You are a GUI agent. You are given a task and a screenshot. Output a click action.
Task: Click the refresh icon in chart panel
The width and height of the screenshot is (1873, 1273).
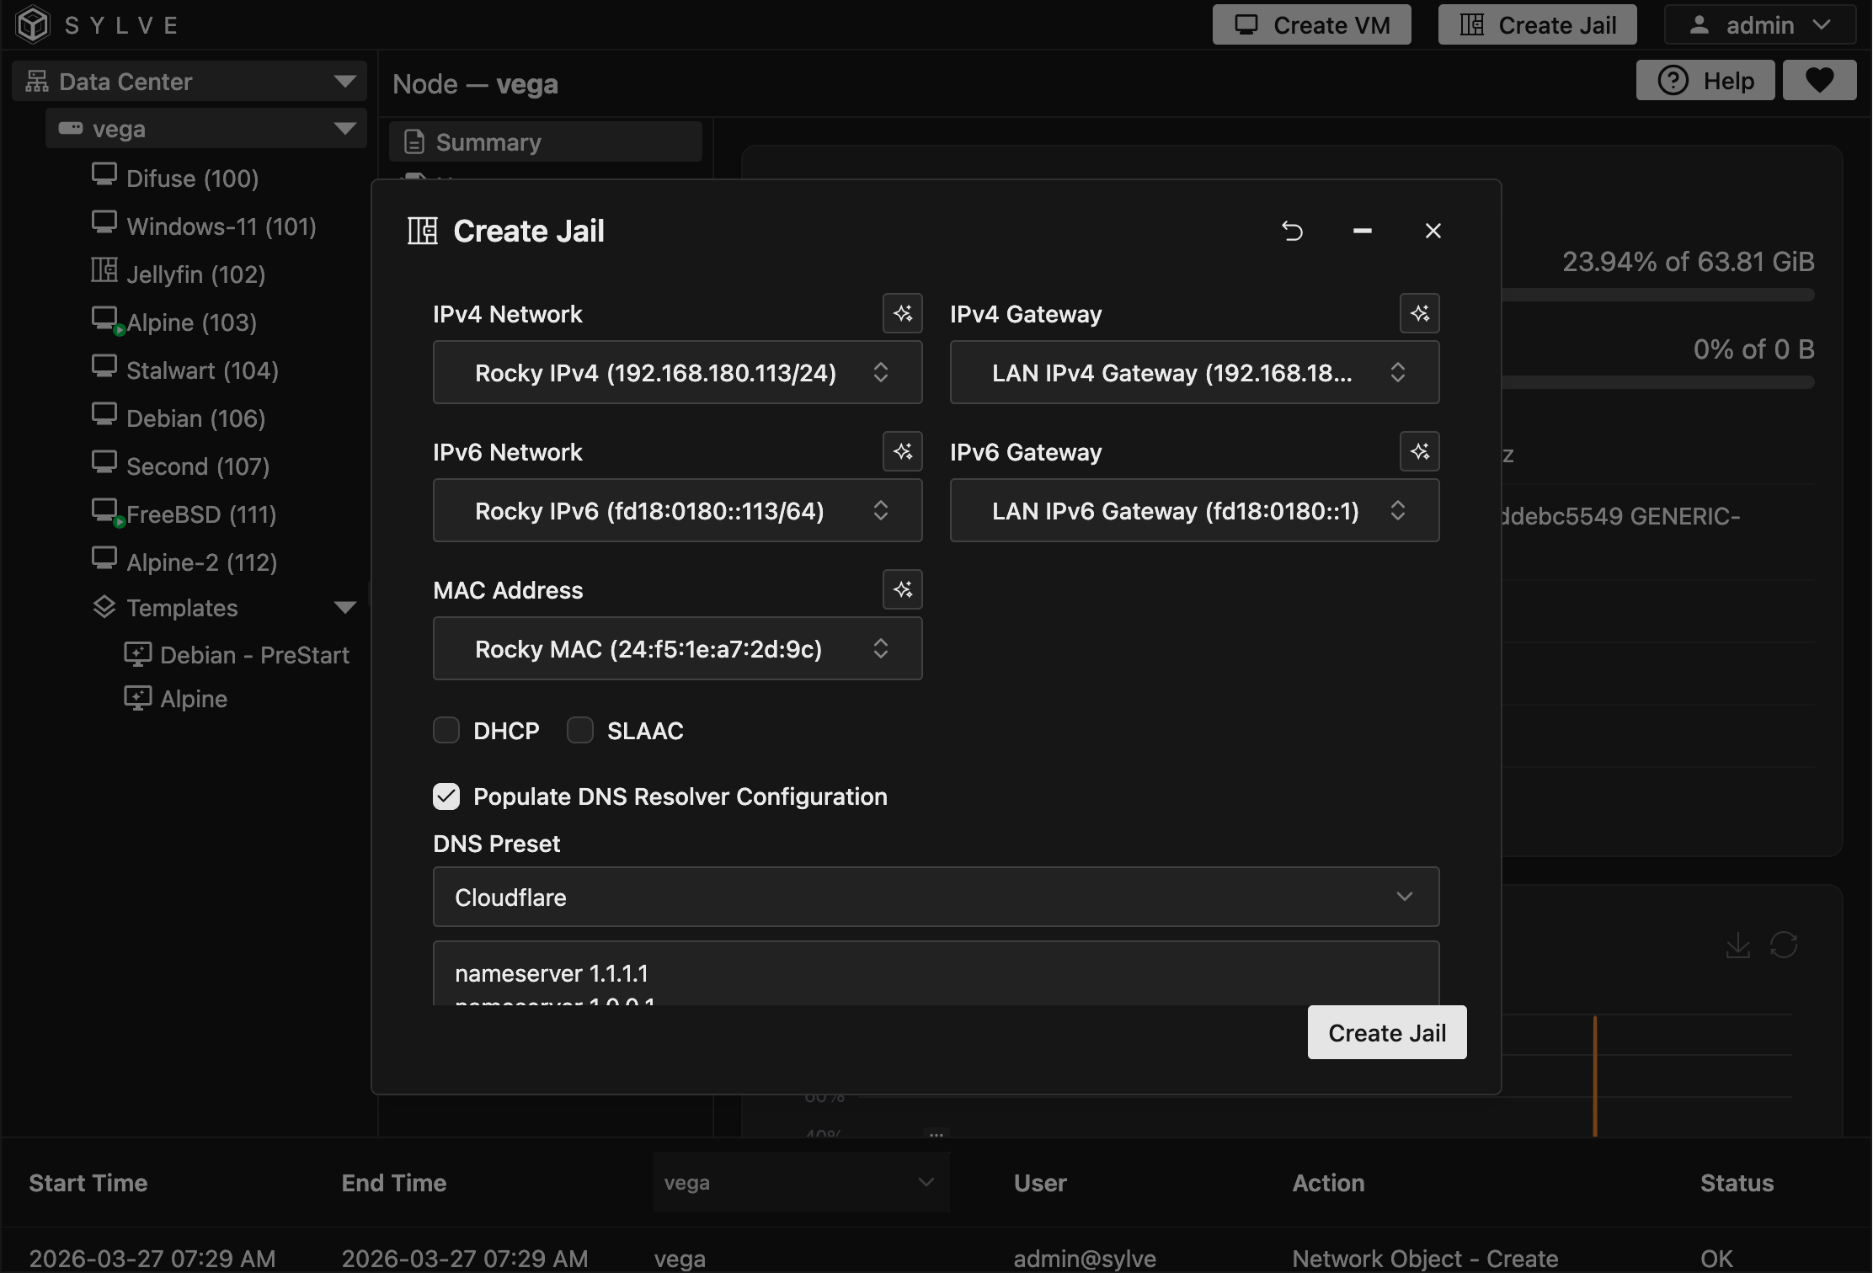(1784, 945)
